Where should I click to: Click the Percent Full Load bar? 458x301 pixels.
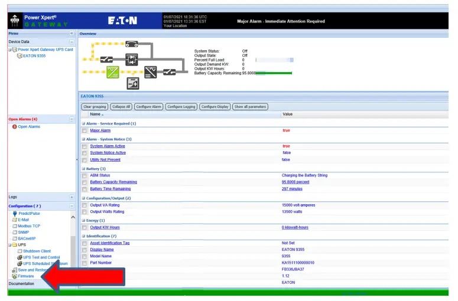point(274,60)
